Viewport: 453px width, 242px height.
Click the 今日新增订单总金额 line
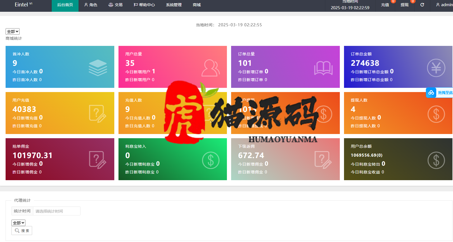pos(372,72)
